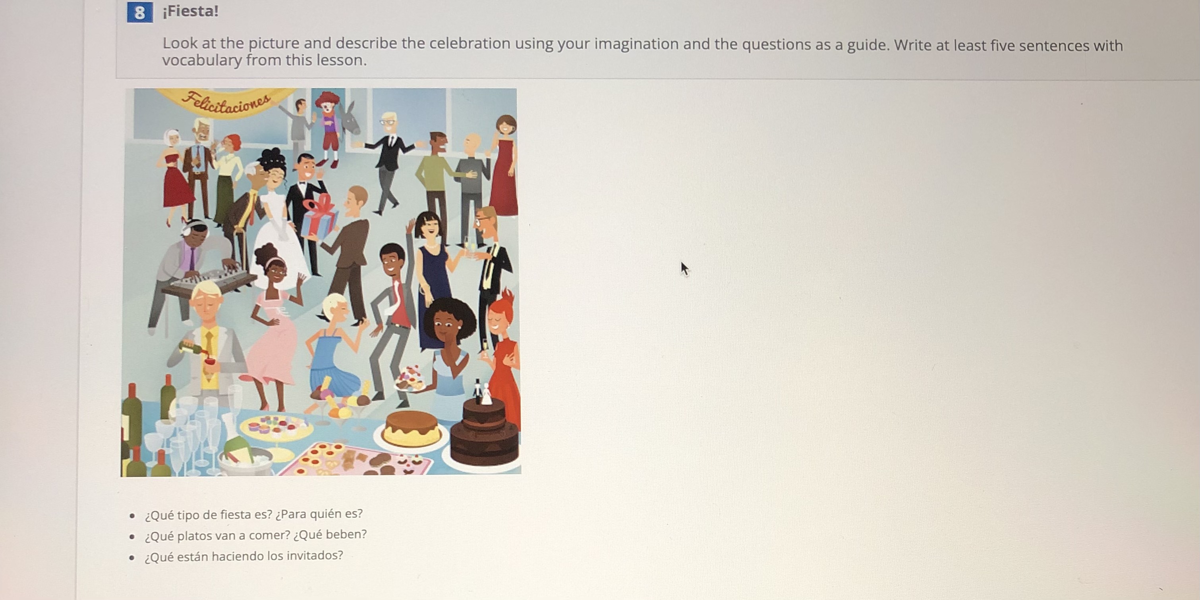Click the blue number 8 exercise badge
The image size is (1200, 600).
pos(139,13)
